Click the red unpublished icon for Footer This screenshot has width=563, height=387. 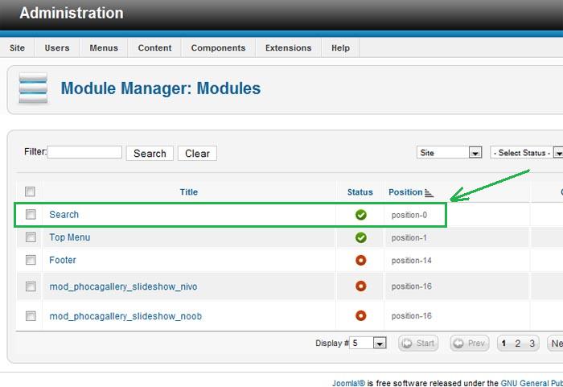click(x=360, y=260)
